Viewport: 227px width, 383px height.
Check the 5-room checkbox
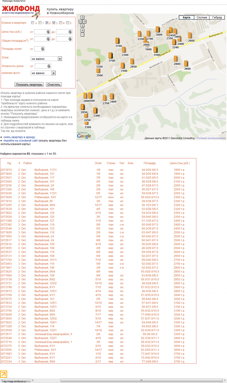pyautogui.click(x=68, y=23)
